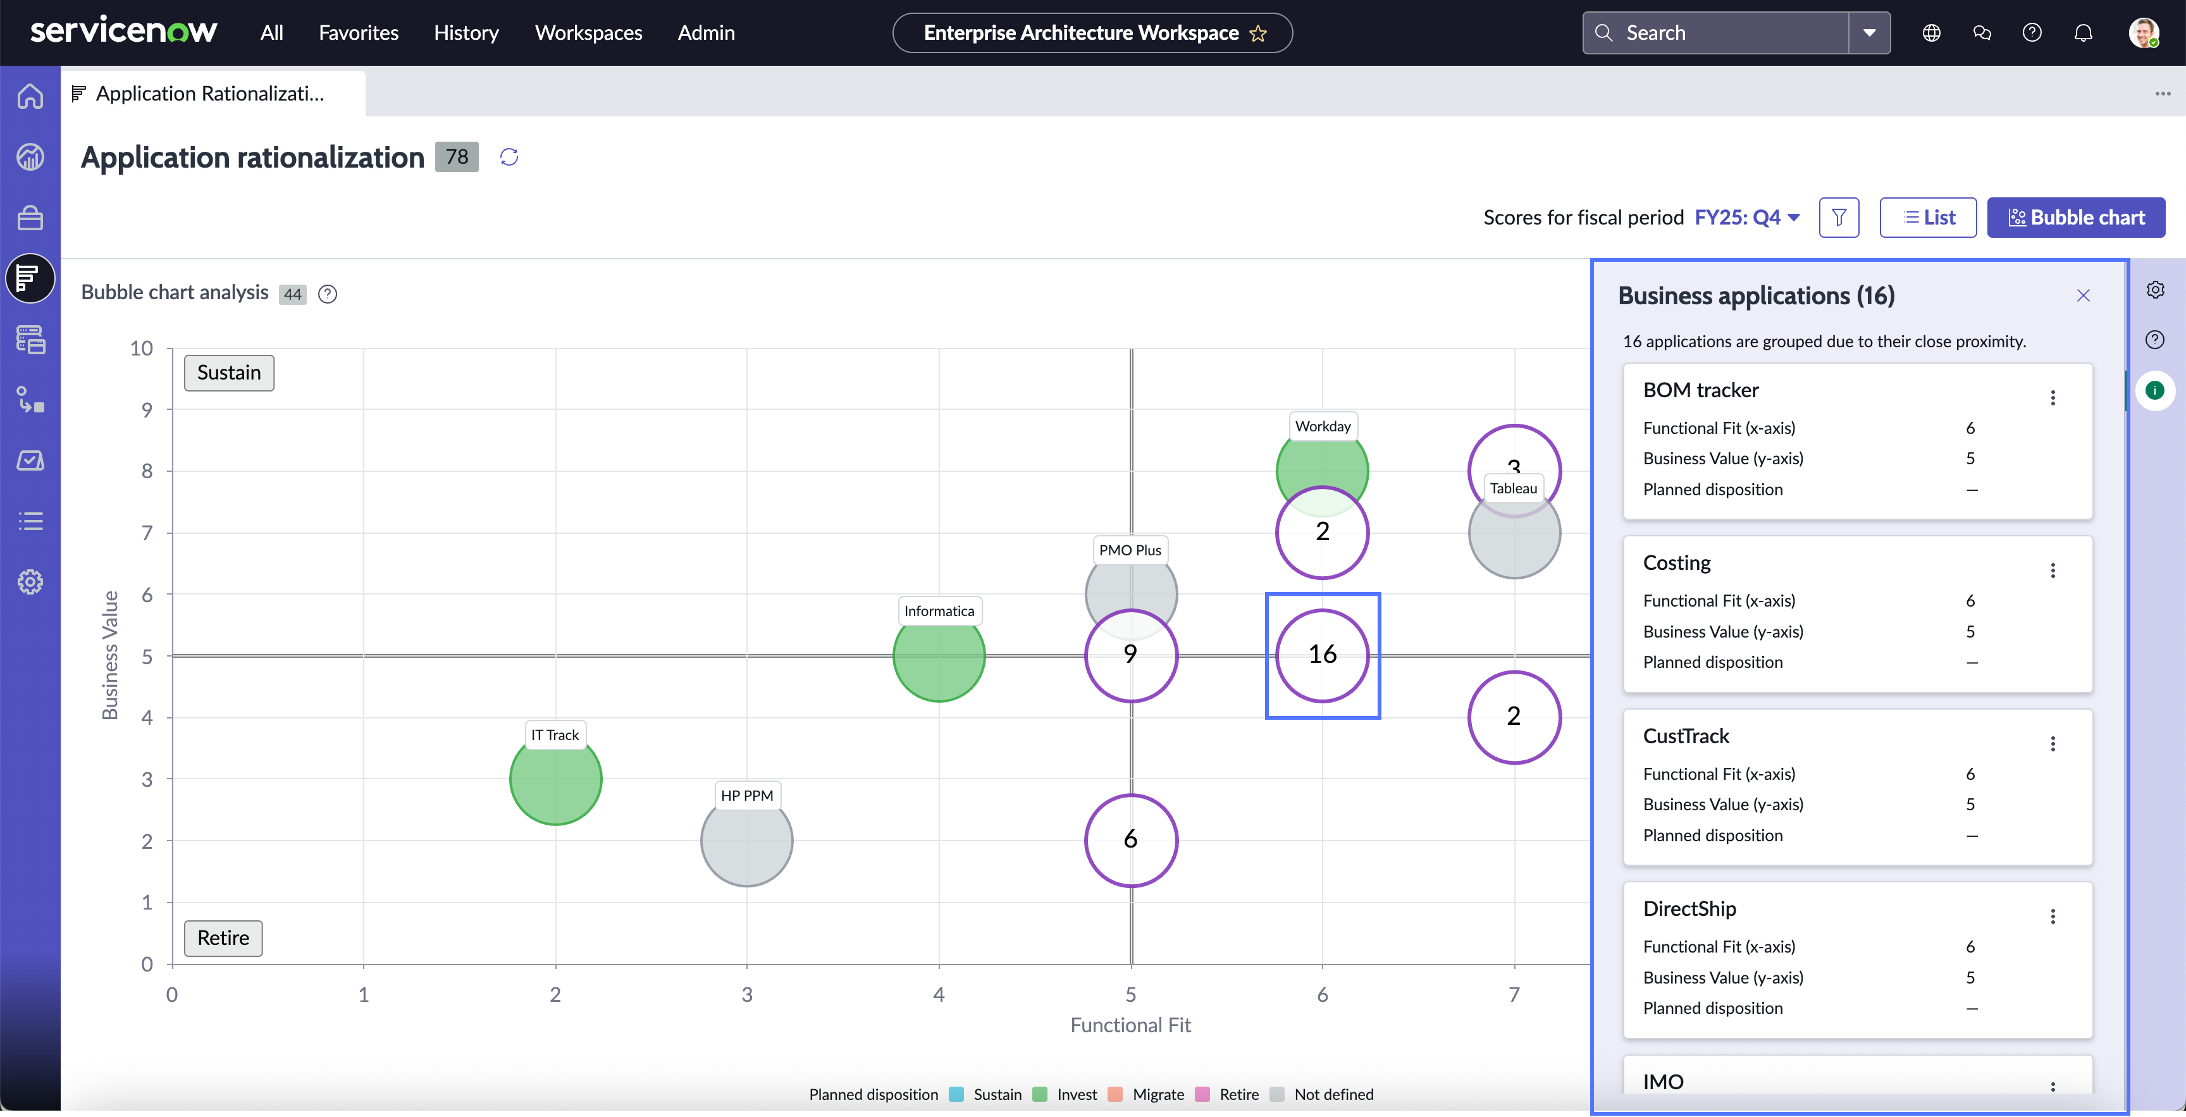The image size is (2186, 1117).
Task: Open CustTrack card options menu
Action: 2053,744
